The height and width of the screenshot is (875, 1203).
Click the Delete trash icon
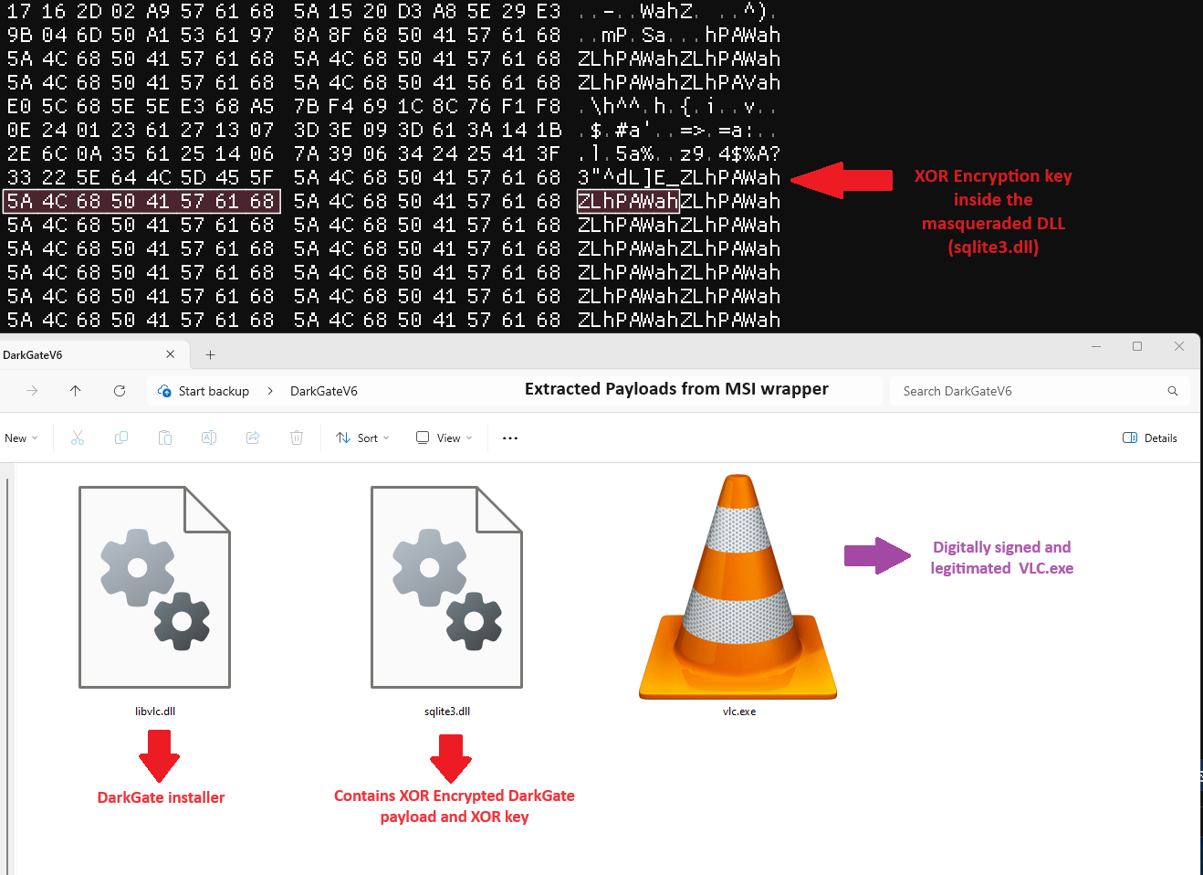[297, 438]
